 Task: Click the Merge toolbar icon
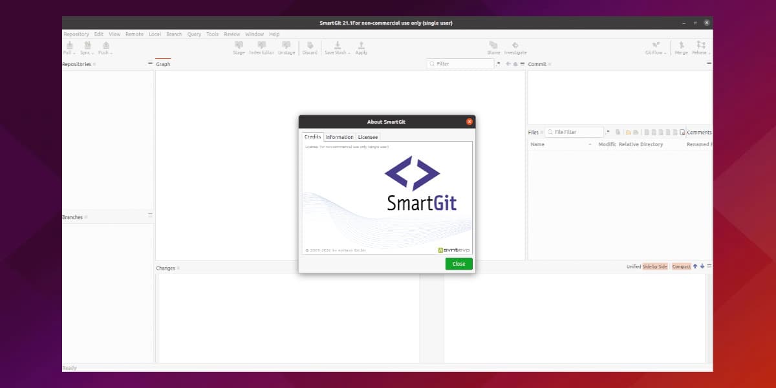pos(681,48)
